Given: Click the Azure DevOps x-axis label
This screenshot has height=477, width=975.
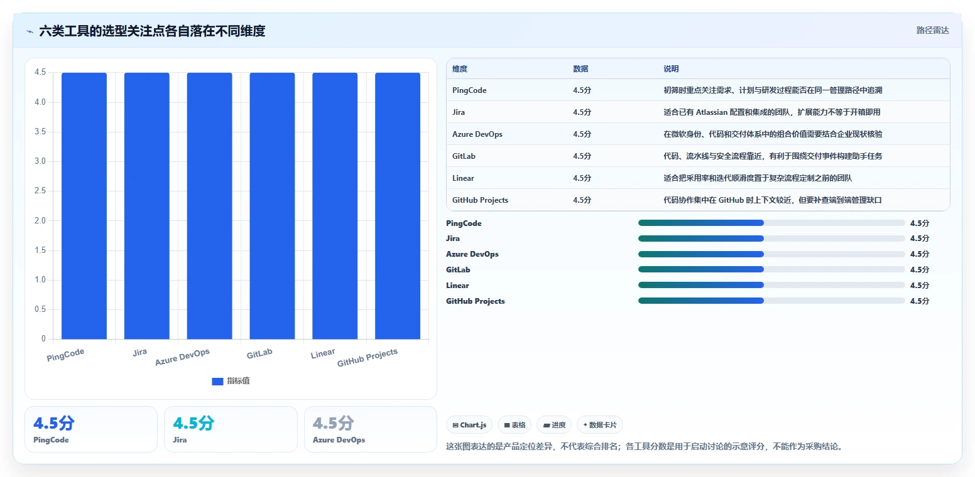Looking at the screenshot, I should coord(182,357).
